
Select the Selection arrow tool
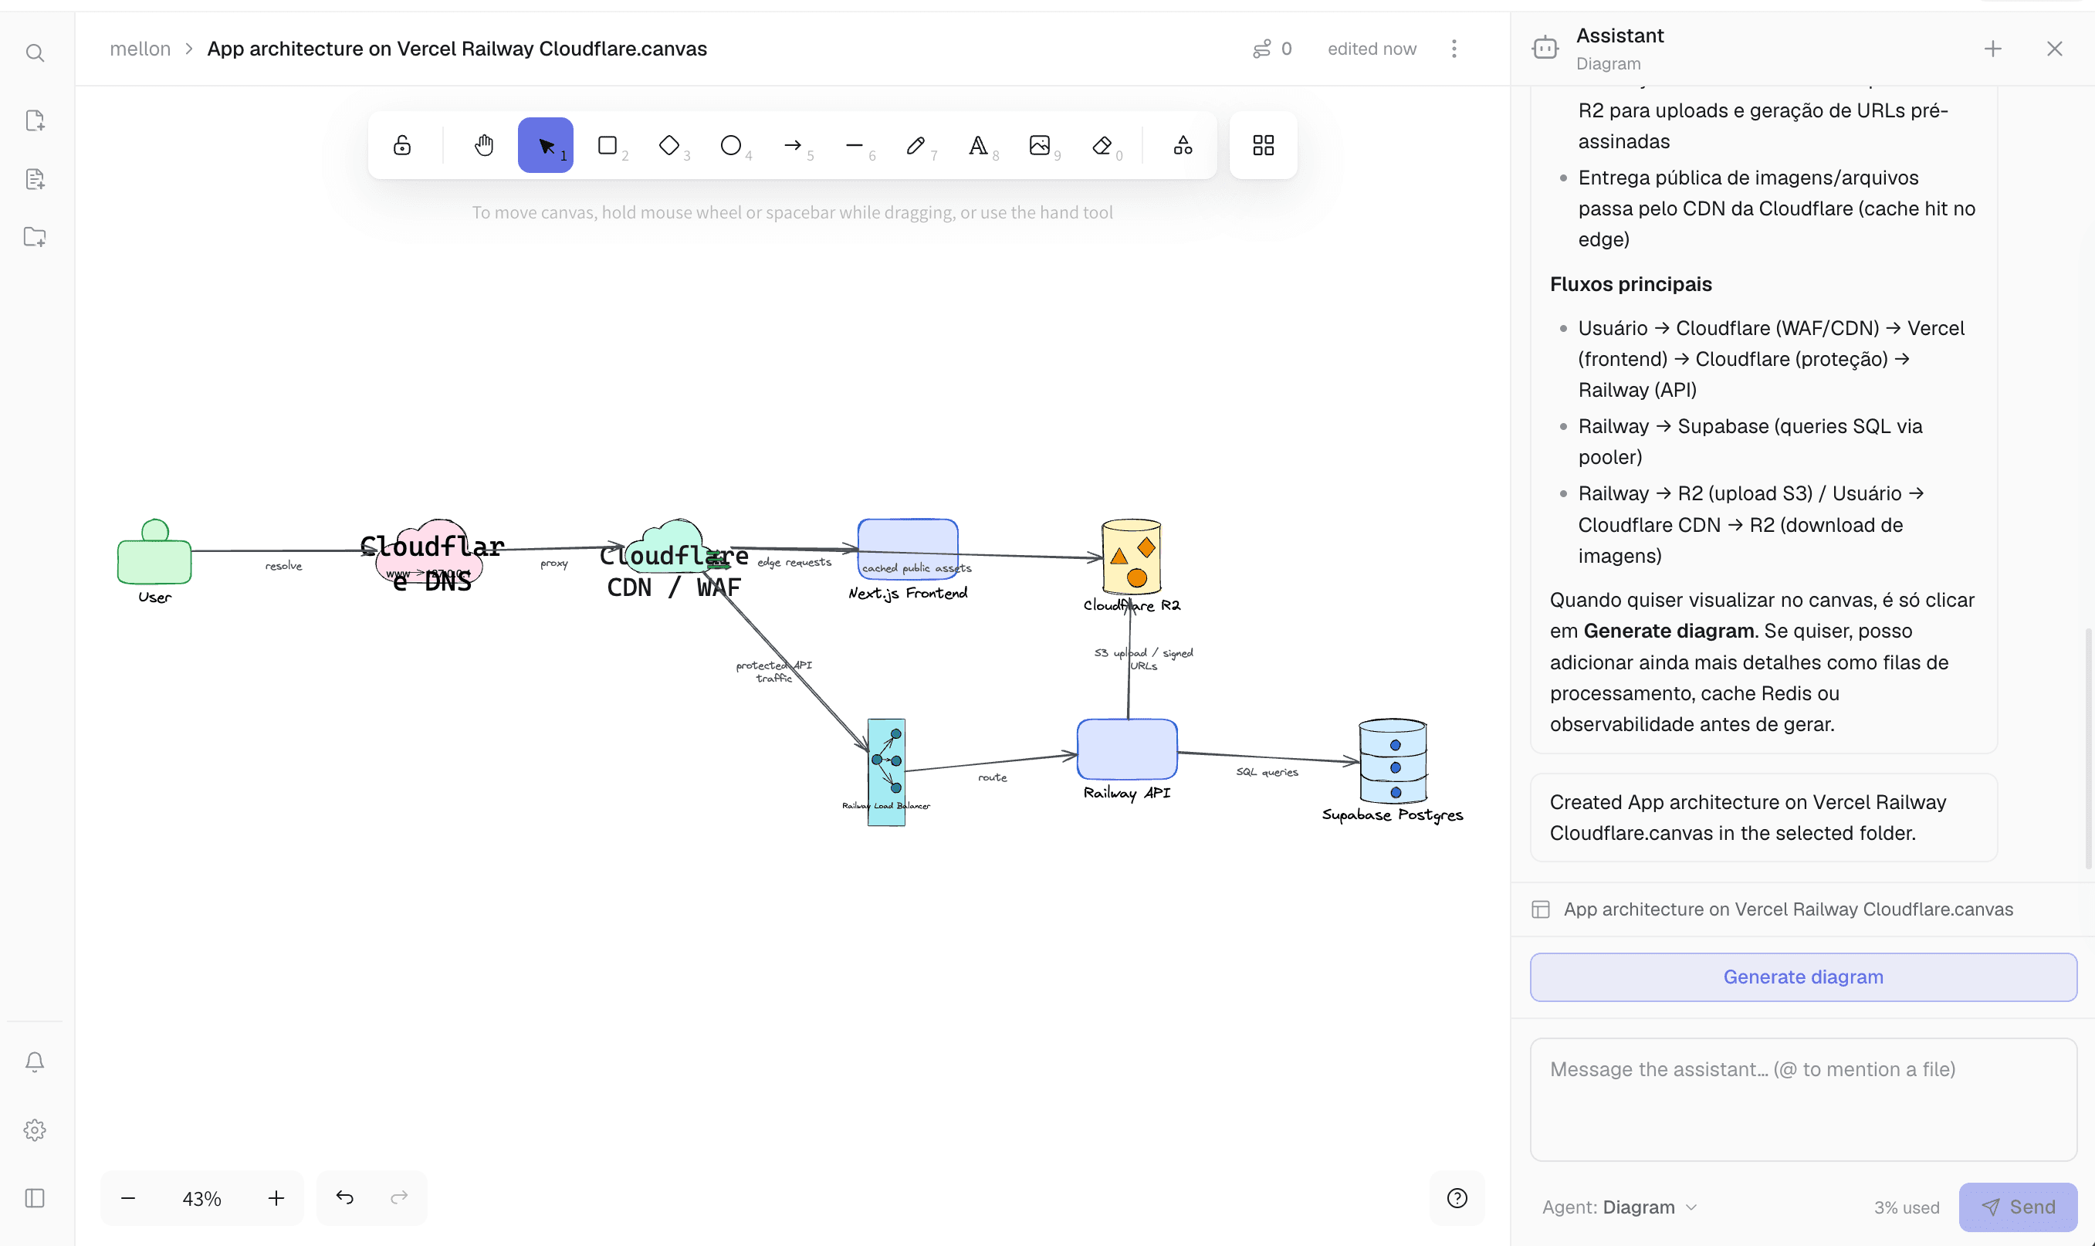tap(546, 145)
